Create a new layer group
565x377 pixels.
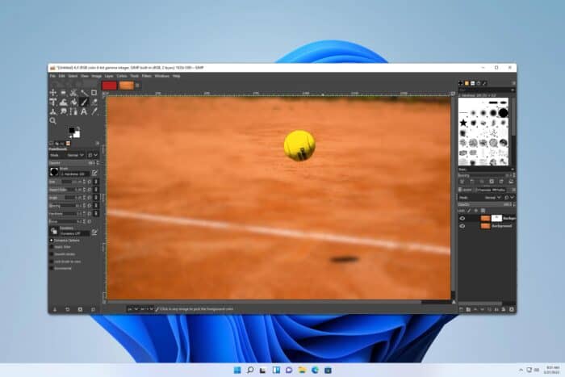tap(468, 309)
